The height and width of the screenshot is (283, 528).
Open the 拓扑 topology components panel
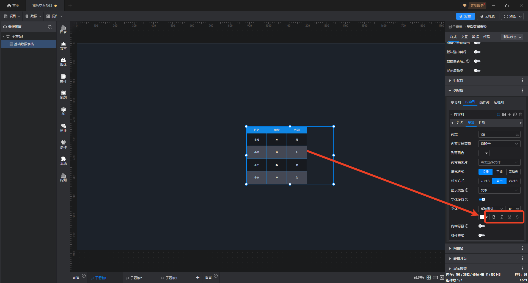point(63,128)
